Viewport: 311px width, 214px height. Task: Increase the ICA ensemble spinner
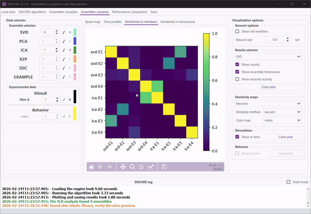pos(56,49)
